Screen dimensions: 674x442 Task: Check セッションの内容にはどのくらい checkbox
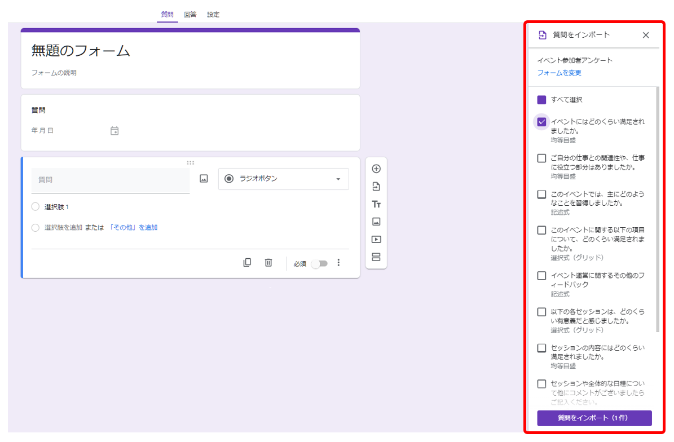click(x=541, y=348)
